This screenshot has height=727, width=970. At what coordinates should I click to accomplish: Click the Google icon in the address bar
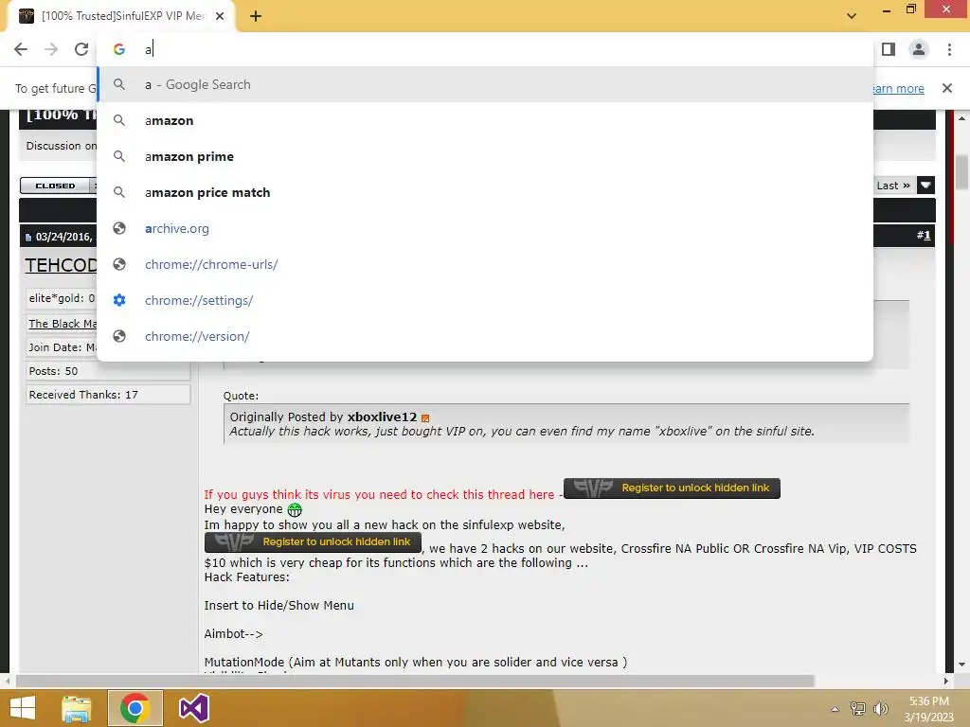(119, 49)
